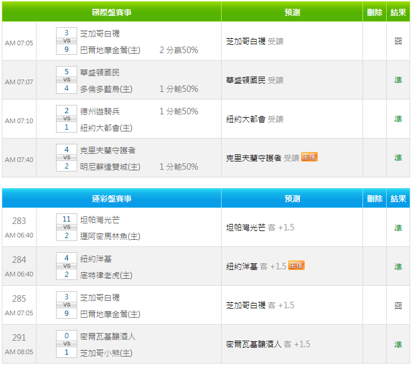Image resolution: width=412 pixels, height=366 pixels.
Task: Click 巴爾地摩金鶯(主) in match 285
Action: (110, 314)
